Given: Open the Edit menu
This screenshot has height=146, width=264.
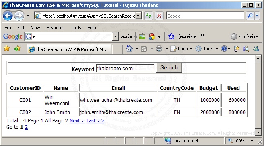Looking at the screenshot, I should (x=21, y=28).
